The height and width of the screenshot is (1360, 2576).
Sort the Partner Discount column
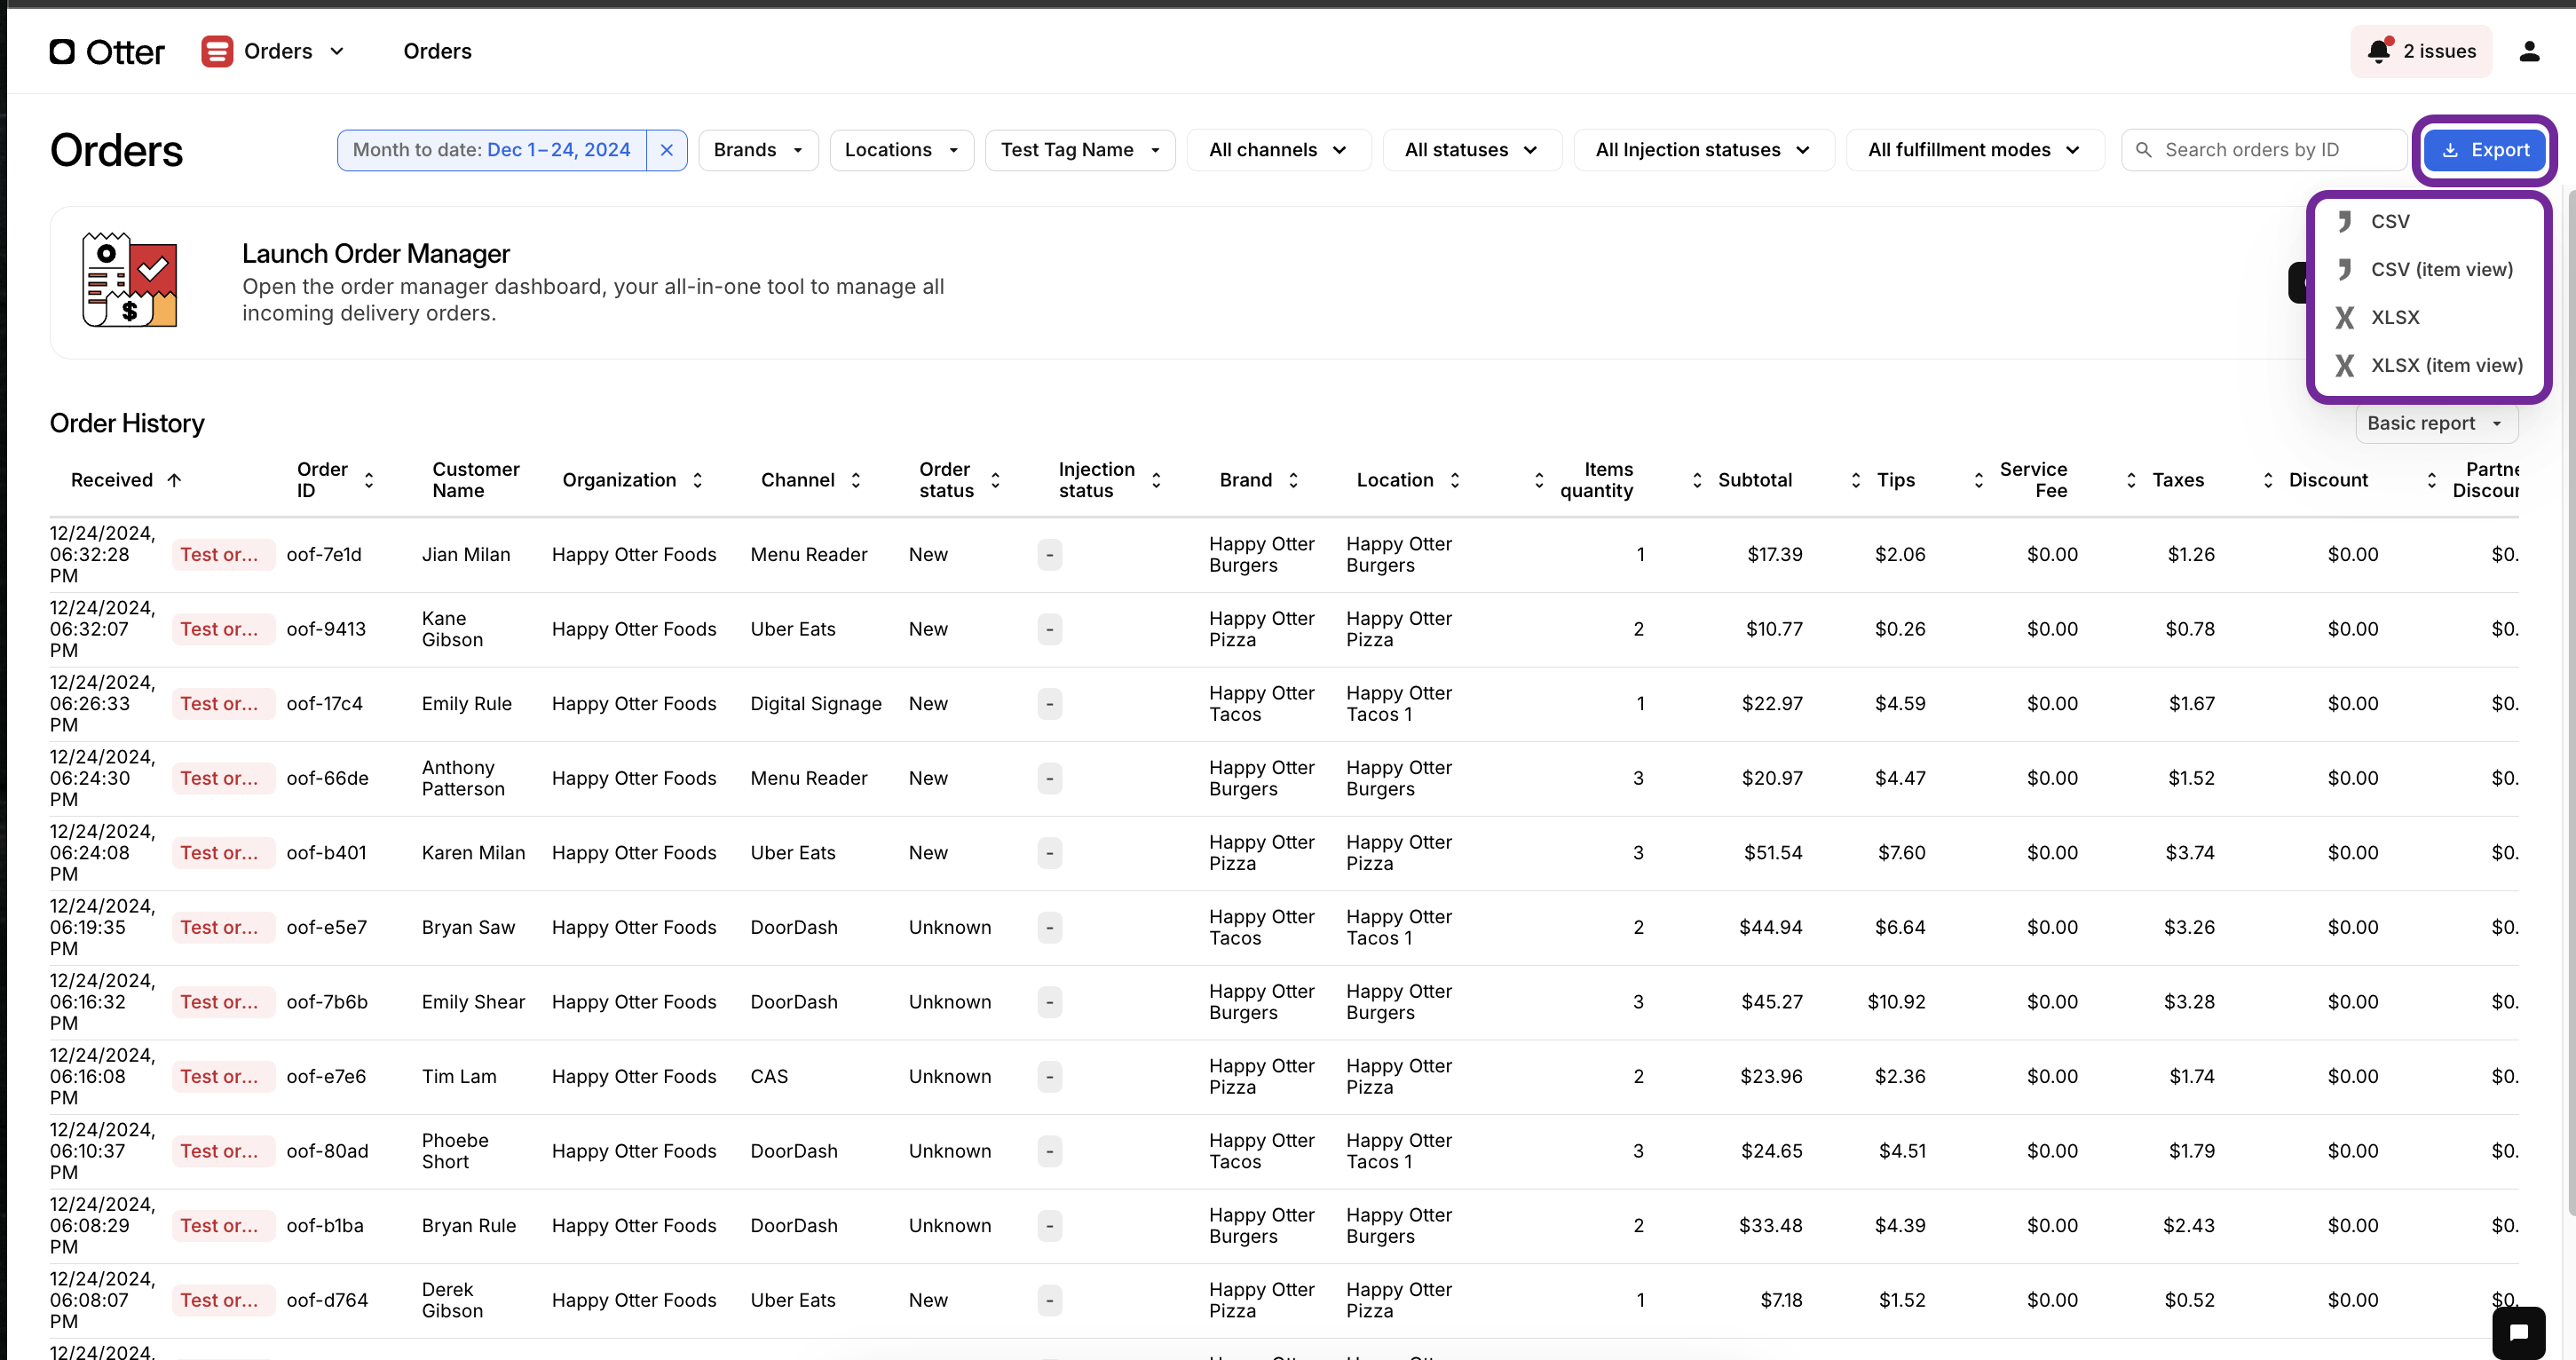tap(2432, 480)
